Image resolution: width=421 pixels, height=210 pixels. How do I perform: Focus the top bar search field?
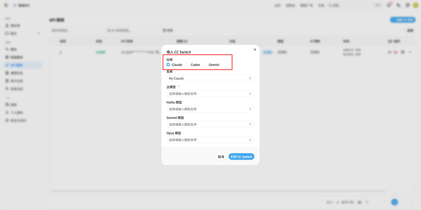click(x=356, y=5)
